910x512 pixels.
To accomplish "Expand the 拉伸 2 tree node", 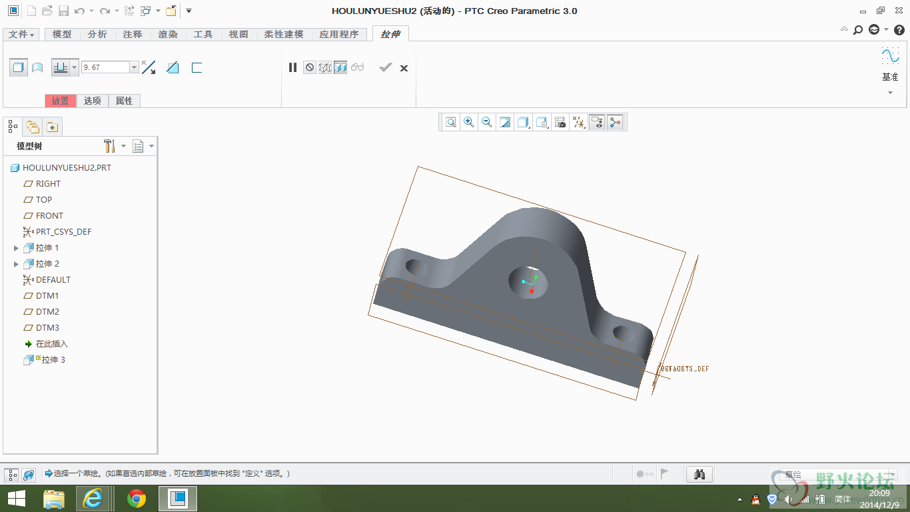I will [17, 264].
